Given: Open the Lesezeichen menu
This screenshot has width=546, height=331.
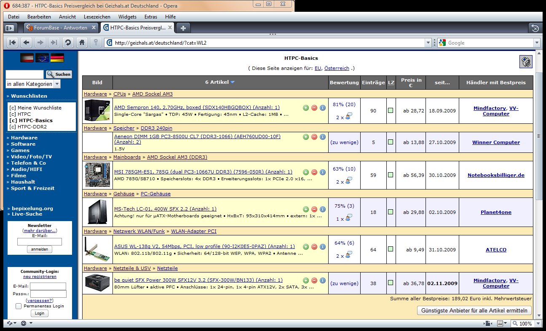Looking at the screenshot, I should [x=97, y=17].
